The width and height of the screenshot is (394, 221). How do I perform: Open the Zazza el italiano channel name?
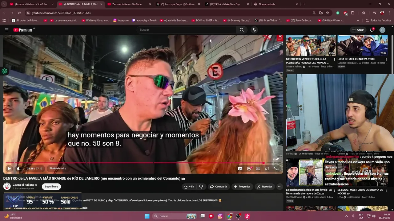point(23,185)
